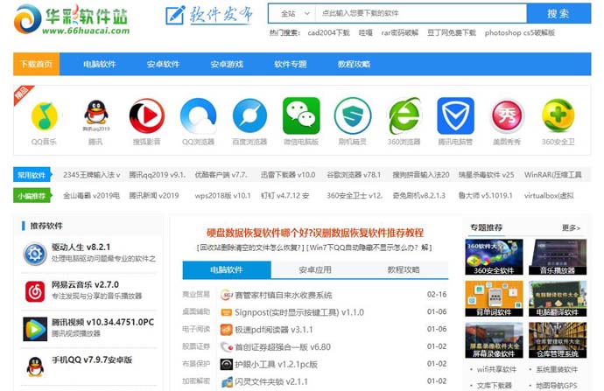Open 迅雷下载器 v10.0 link
The height and width of the screenshot is (391, 604).
click(288, 175)
